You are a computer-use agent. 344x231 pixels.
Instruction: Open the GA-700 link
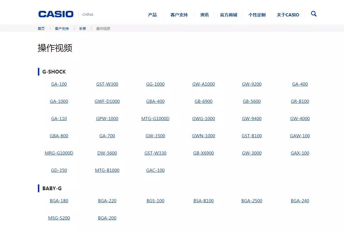pyautogui.click(x=107, y=136)
